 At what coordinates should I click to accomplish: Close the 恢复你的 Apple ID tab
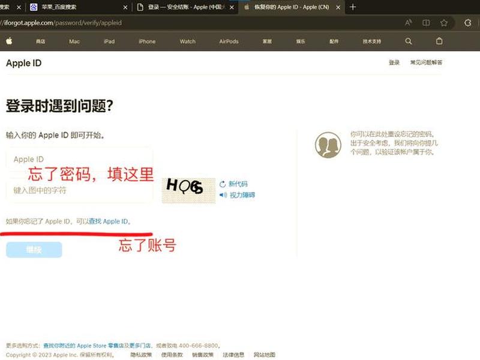(338, 7)
